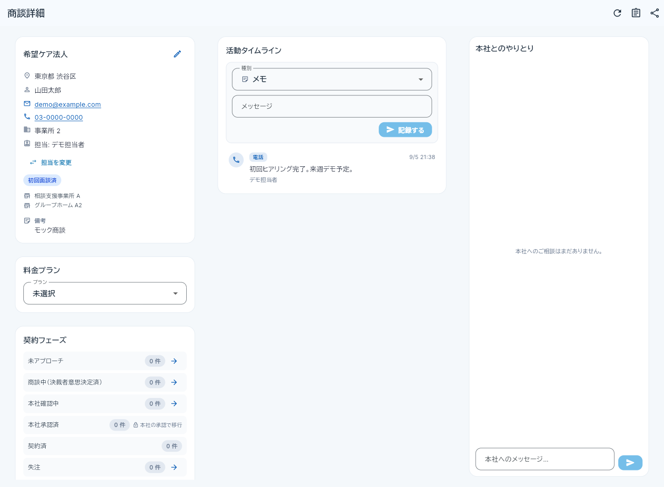Click the building icon beside 事業所 2
This screenshot has height=487, width=664.
pos(27,130)
